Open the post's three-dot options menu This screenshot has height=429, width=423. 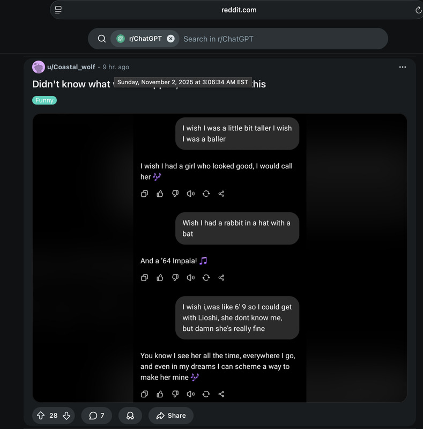point(402,67)
